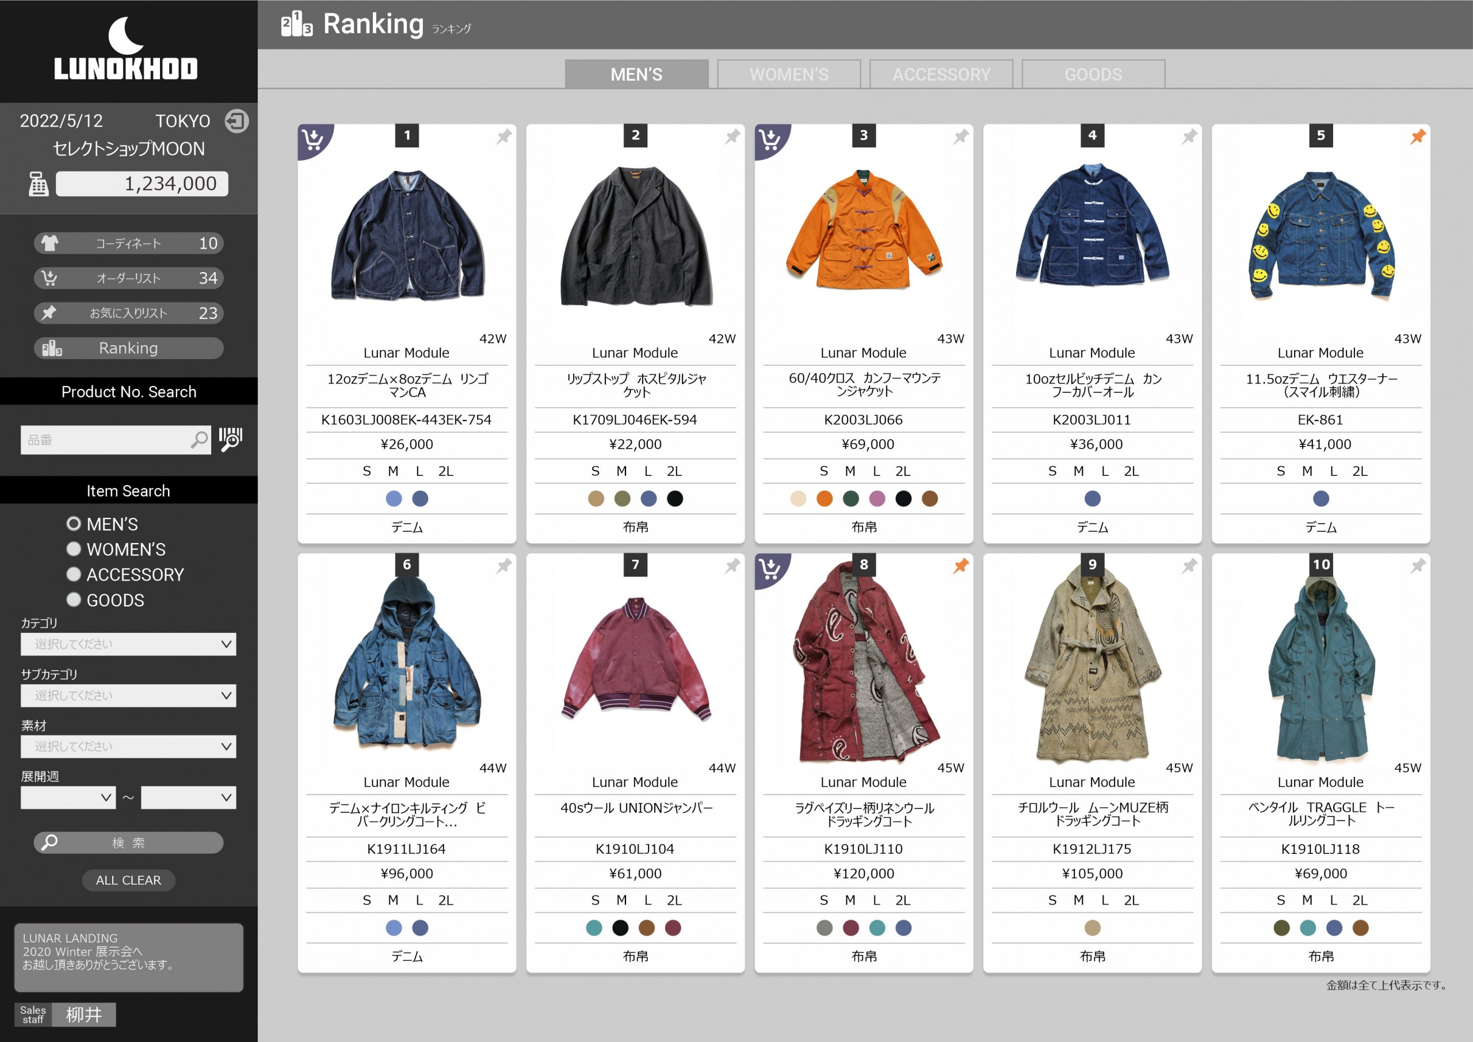
Task: Switch to the ACCESSORY ranking tab
Action: tap(941, 74)
